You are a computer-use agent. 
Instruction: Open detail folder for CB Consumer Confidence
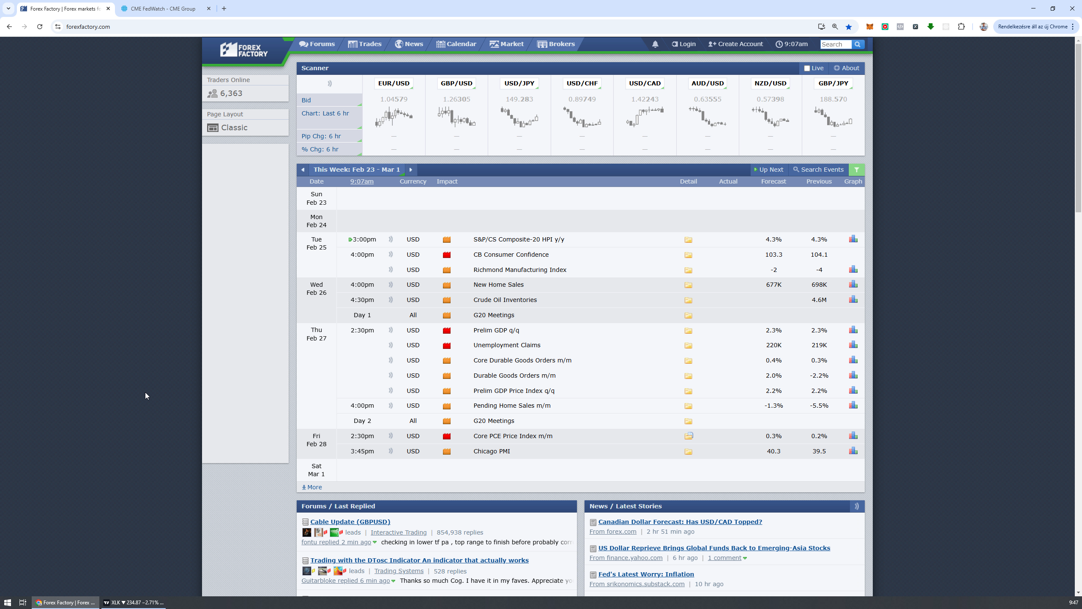click(x=688, y=255)
